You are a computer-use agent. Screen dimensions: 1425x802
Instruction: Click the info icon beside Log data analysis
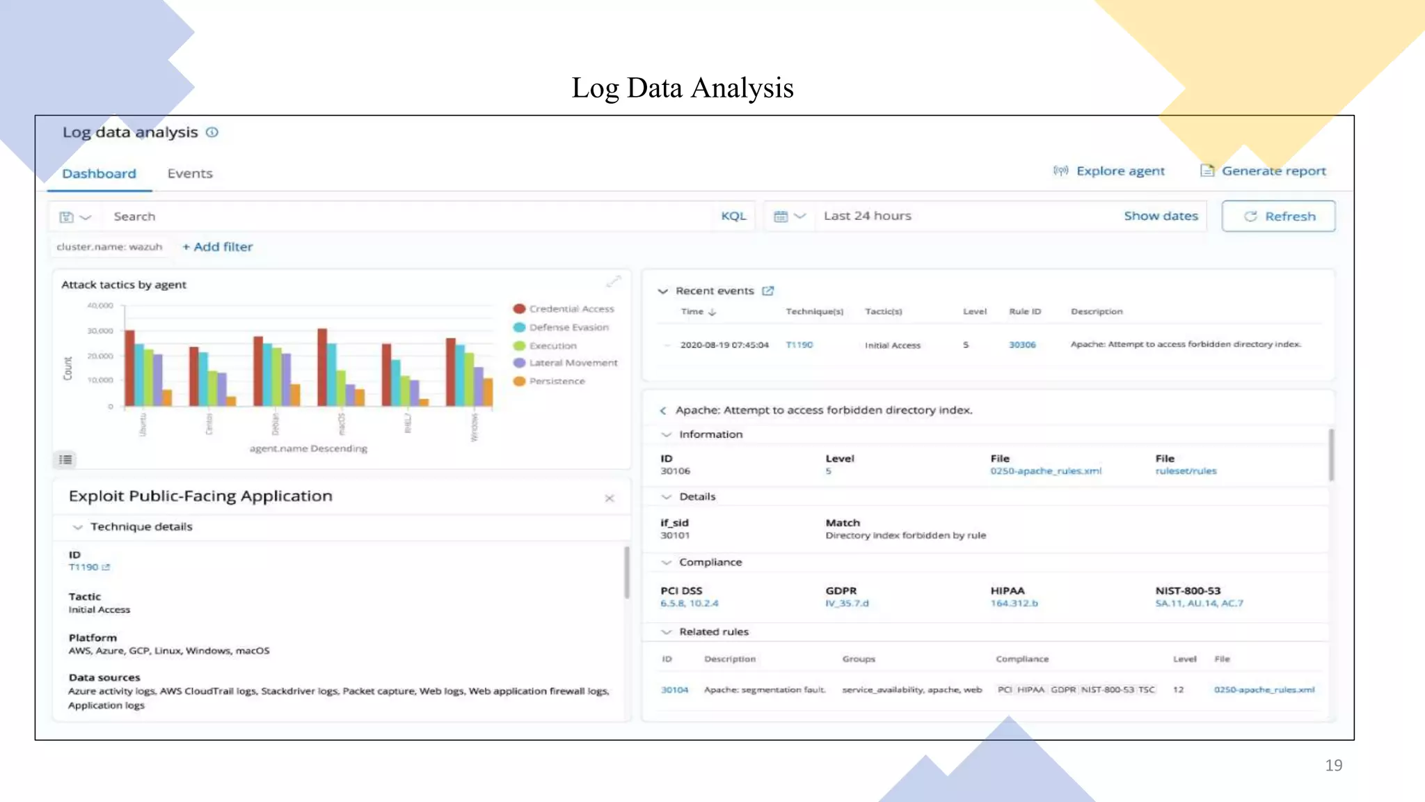212,132
